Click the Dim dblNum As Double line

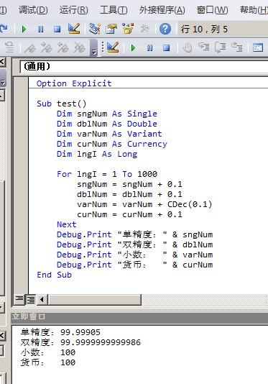point(107,124)
